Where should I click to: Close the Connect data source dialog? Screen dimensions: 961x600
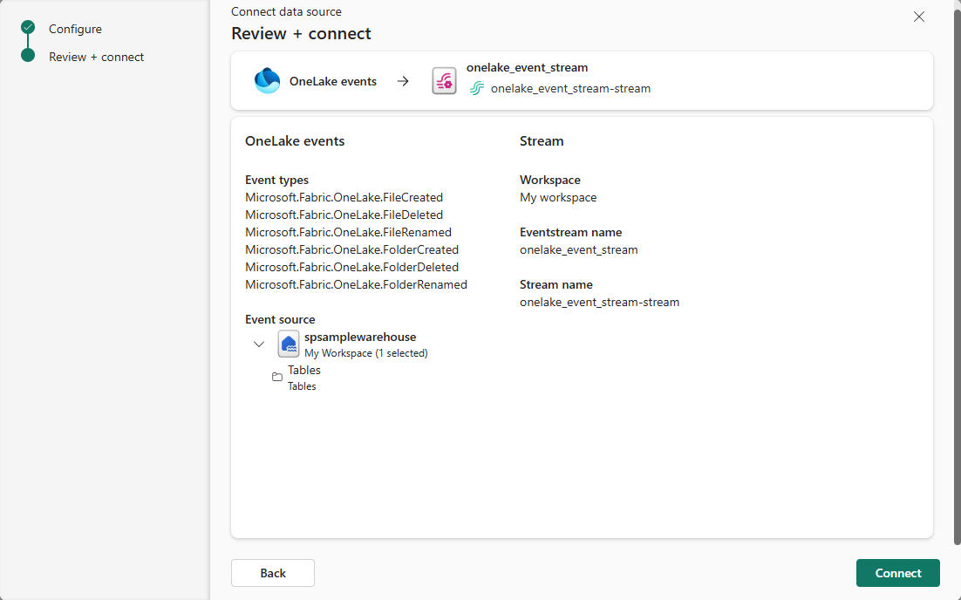(x=918, y=17)
